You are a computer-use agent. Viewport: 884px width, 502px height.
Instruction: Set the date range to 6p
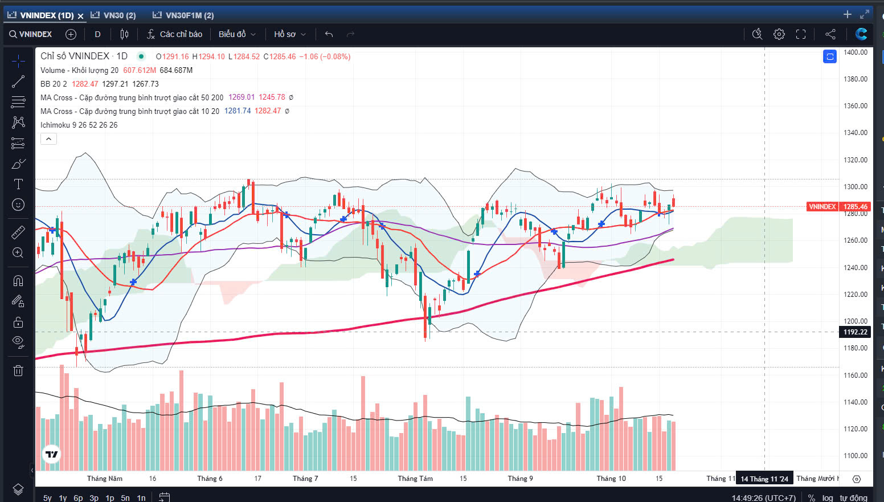(x=78, y=498)
